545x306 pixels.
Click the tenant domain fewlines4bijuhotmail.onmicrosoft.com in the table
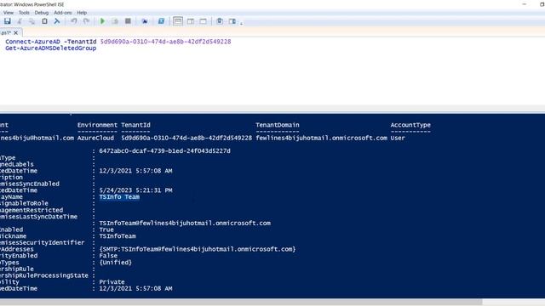pos(322,138)
